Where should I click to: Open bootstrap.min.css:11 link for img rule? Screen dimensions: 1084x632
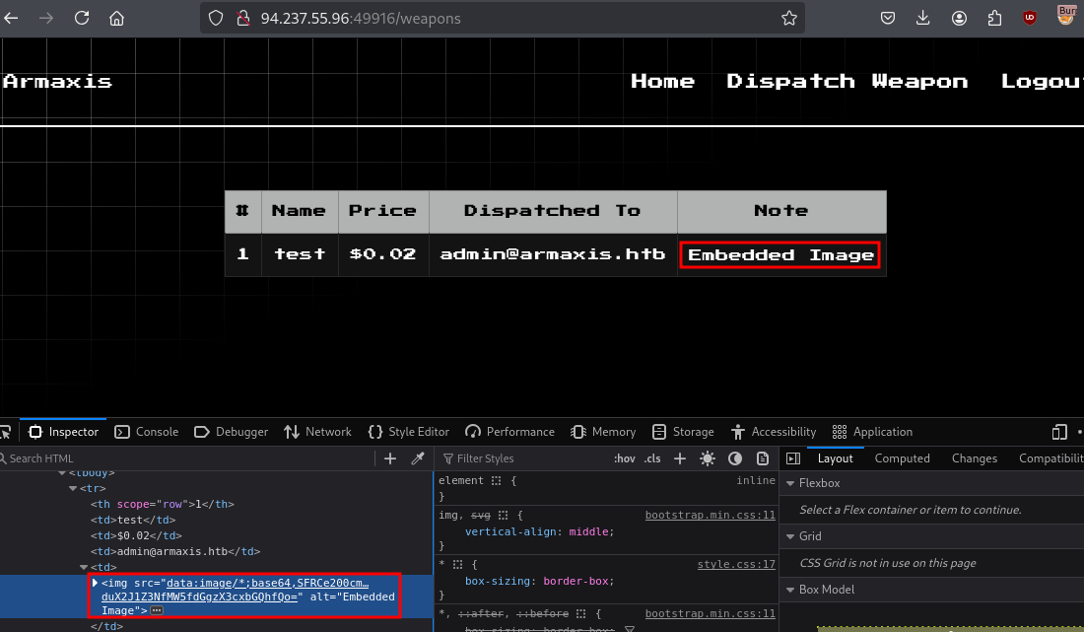pos(710,515)
